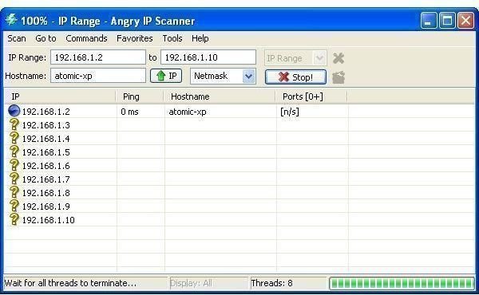Image resolution: width=479 pixels, height=295 pixels.
Task: Sort by the IP column header
Action: (x=60, y=96)
